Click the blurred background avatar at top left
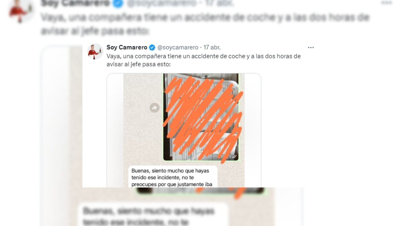Viewport: 402px width, 226px height. point(21,10)
